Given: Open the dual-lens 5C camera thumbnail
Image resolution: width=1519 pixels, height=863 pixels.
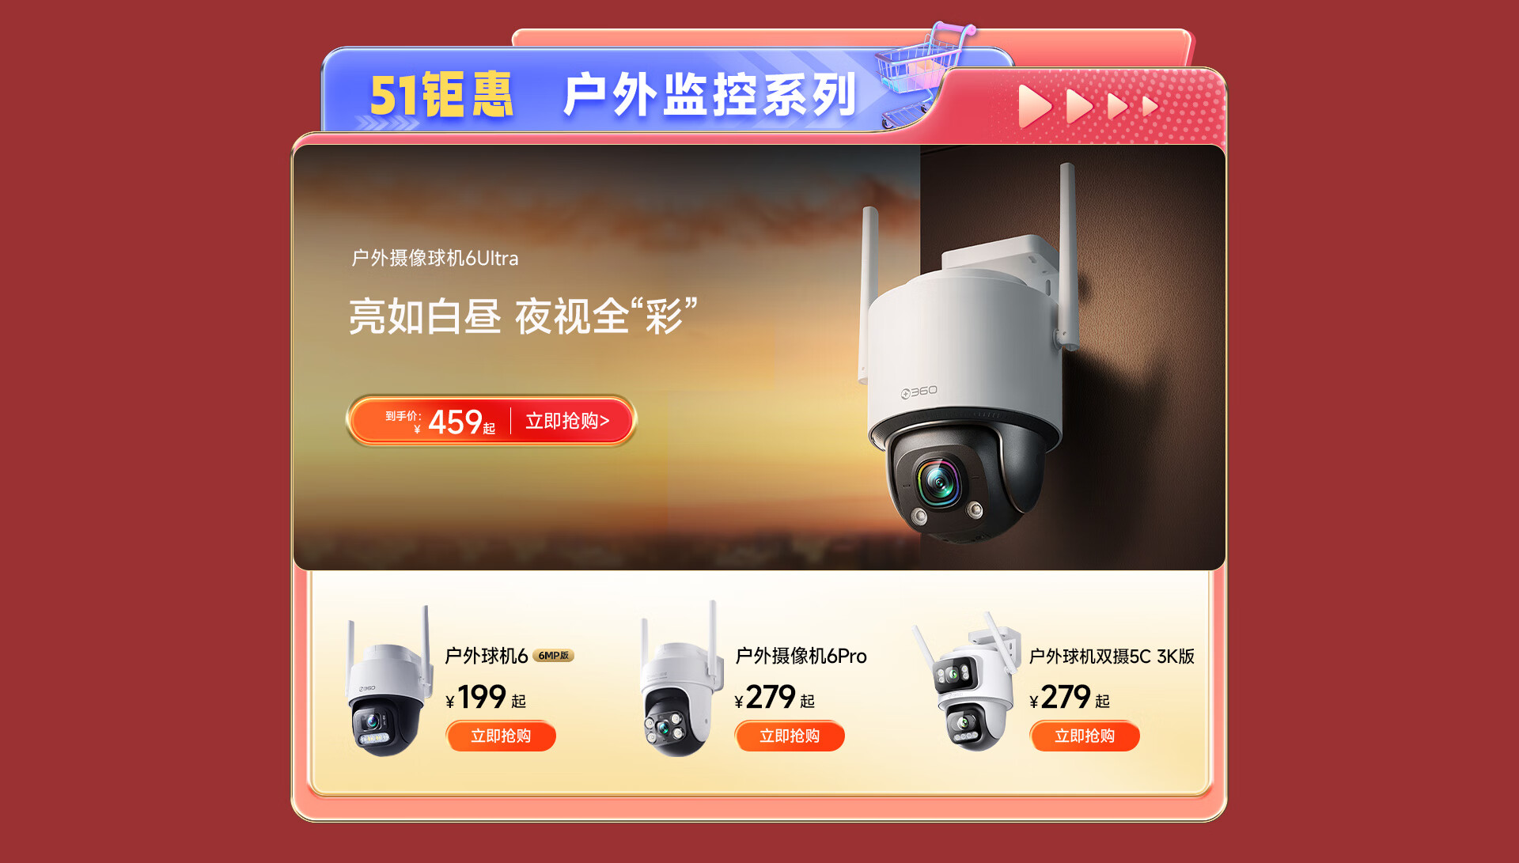Looking at the screenshot, I should [966, 682].
